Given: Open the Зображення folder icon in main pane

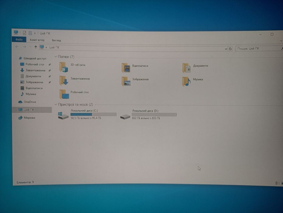Looking at the screenshot, I should point(126,81).
